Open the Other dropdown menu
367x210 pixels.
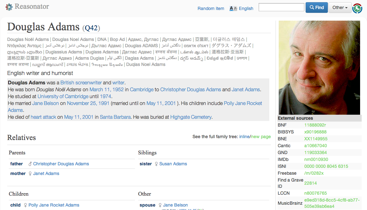(340, 7)
